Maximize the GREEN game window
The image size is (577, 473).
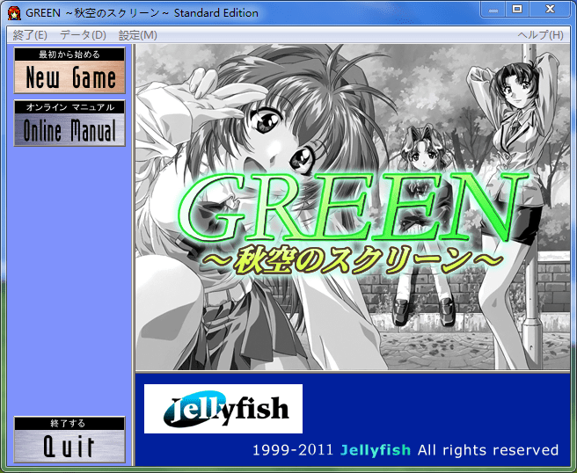517,9
